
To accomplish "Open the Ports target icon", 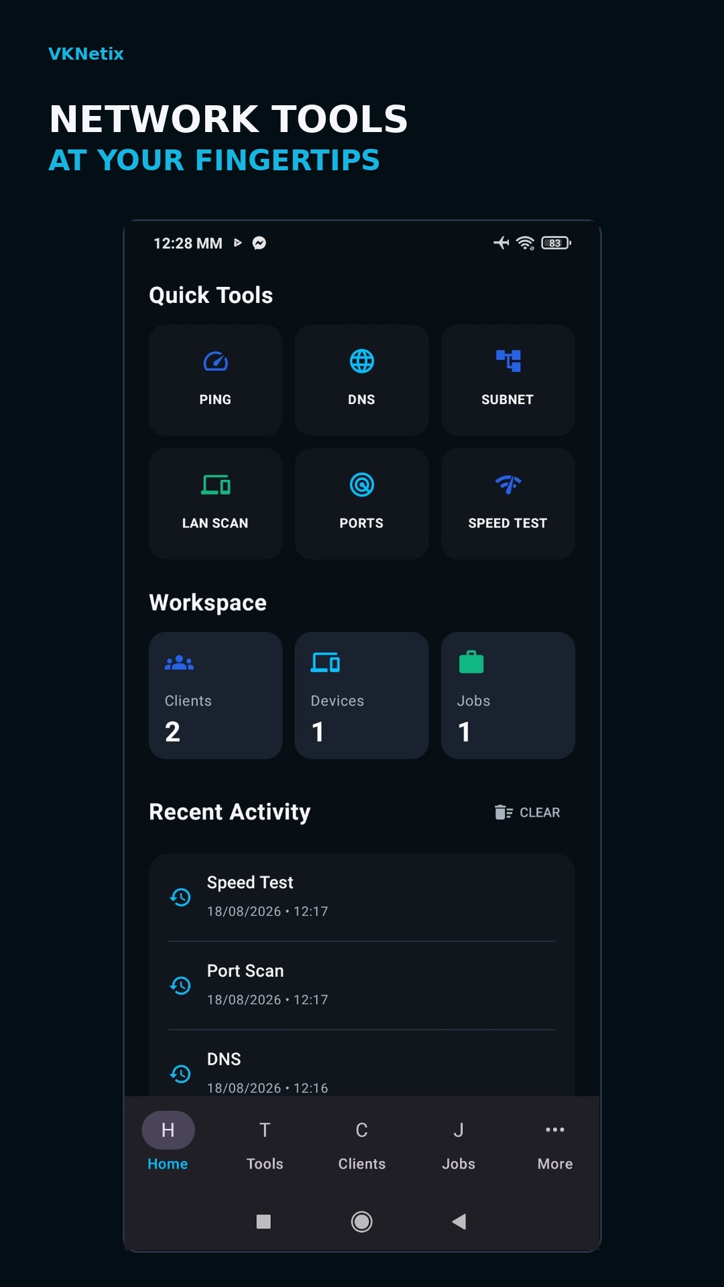I will pos(361,485).
